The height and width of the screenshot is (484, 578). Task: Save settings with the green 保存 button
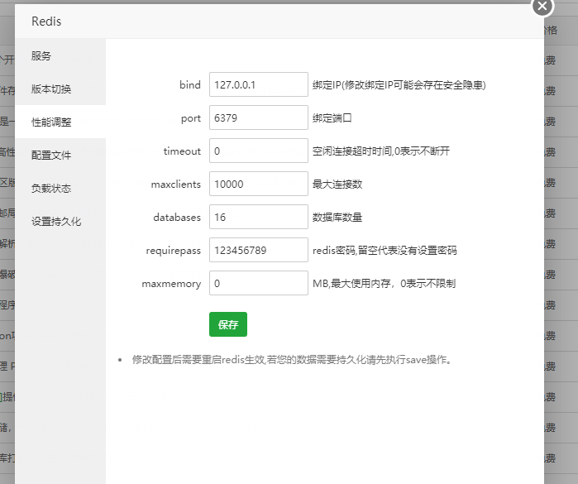[227, 324]
